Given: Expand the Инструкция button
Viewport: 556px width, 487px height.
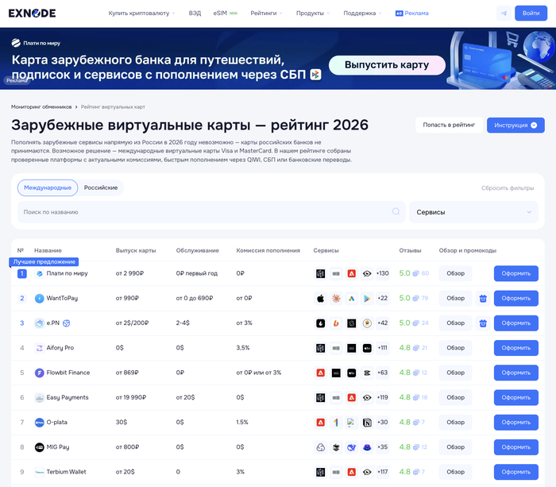Looking at the screenshot, I should point(515,126).
